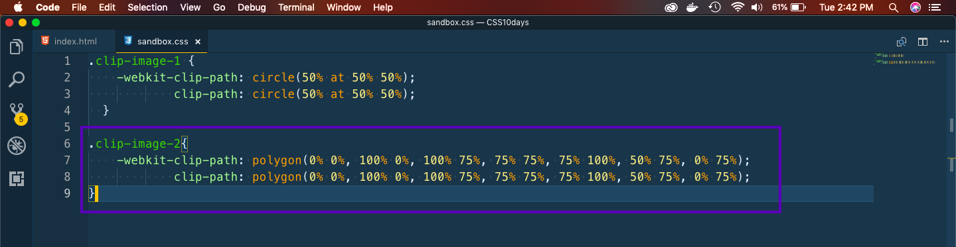Open Creative Cloud menu bar icon
The image size is (956, 247).
pyautogui.click(x=671, y=7)
